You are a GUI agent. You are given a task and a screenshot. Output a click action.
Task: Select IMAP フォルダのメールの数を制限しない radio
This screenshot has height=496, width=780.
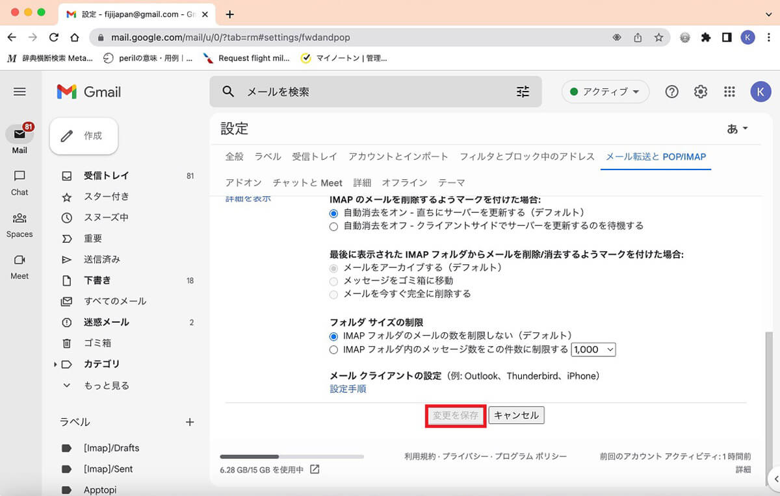(x=333, y=336)
